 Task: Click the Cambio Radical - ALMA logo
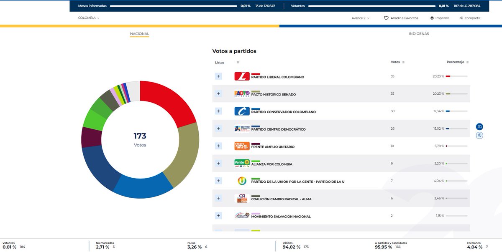[x=242, y=198]
